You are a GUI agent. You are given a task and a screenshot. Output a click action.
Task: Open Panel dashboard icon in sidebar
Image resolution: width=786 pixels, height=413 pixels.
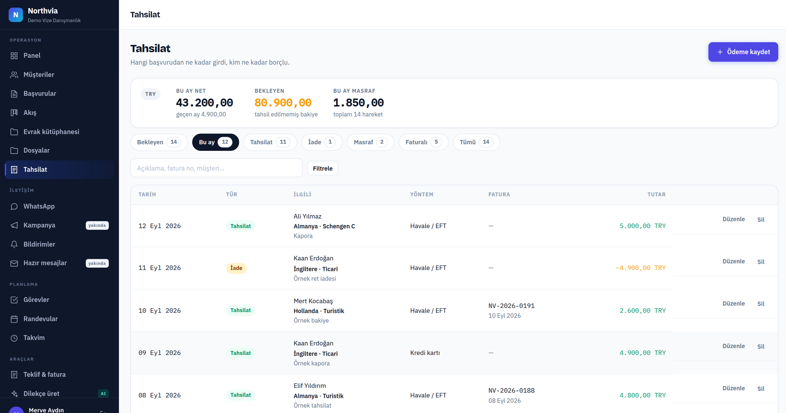point(14,56)
